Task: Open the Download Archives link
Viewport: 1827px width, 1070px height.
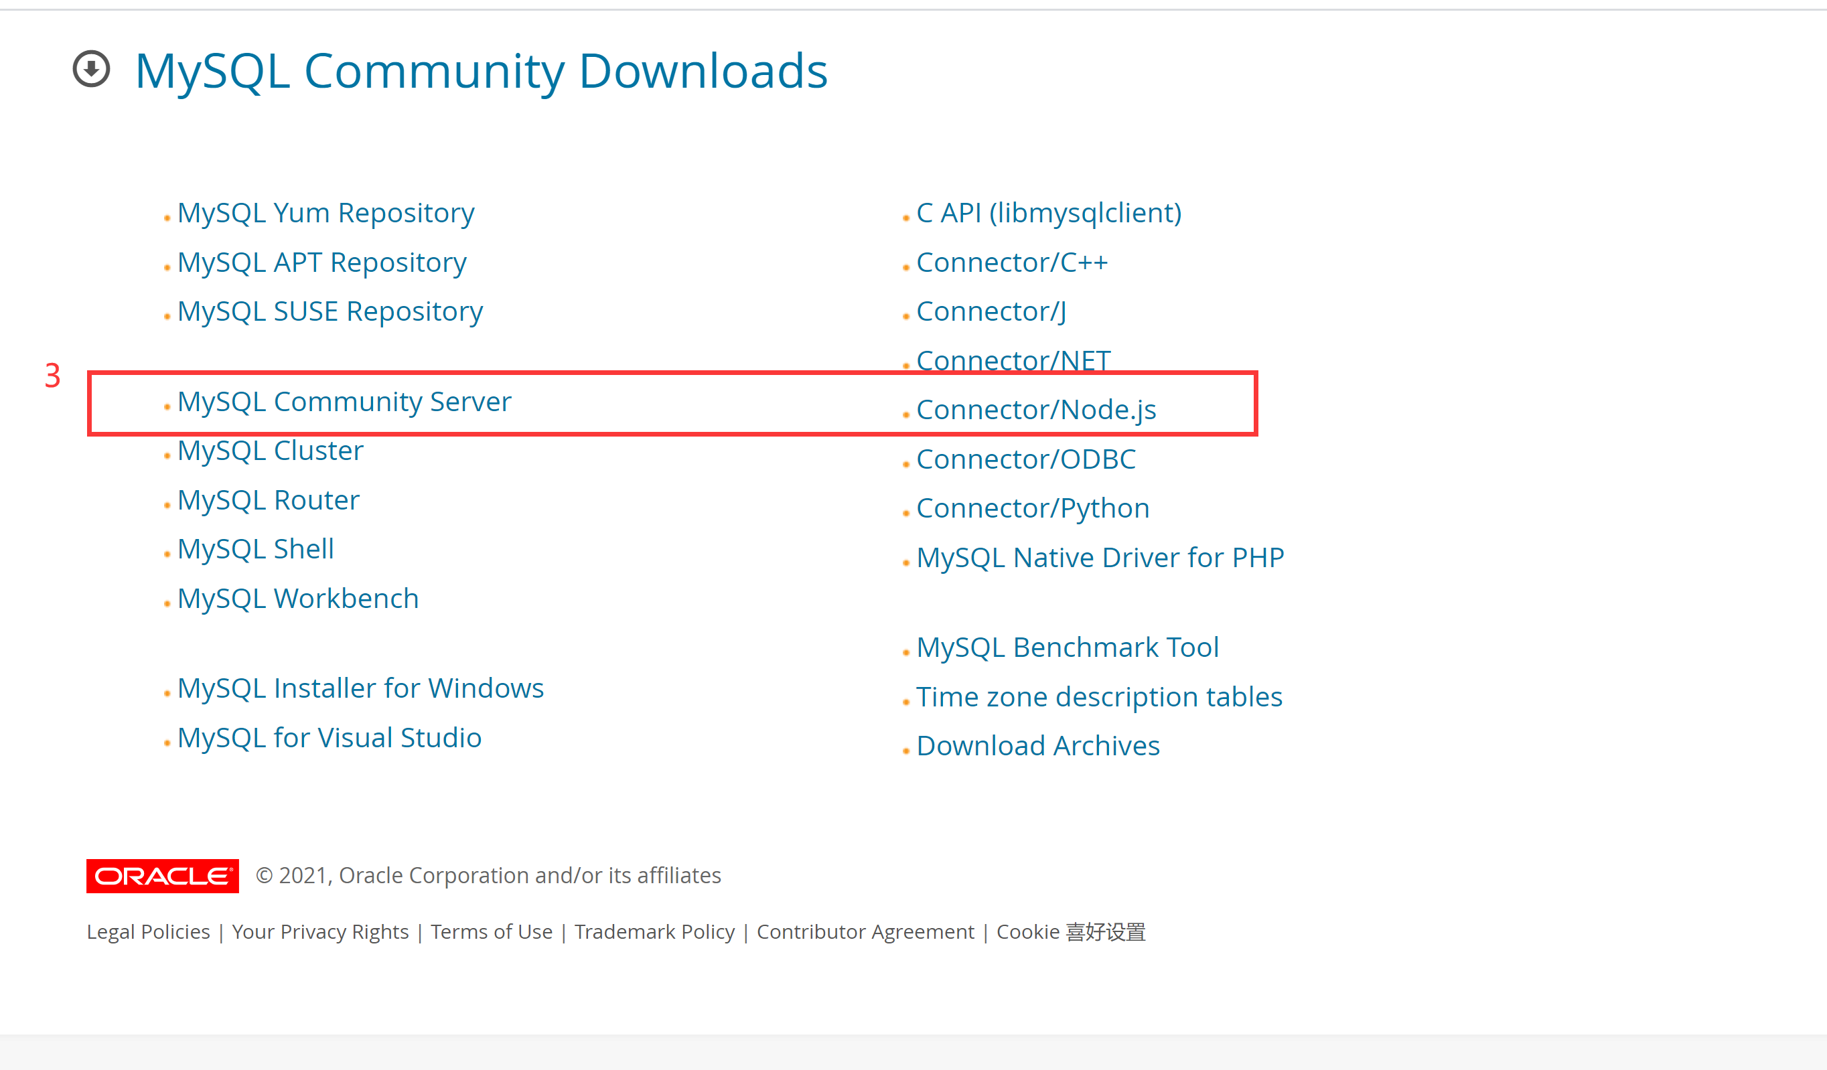Action: (1037, 746)
